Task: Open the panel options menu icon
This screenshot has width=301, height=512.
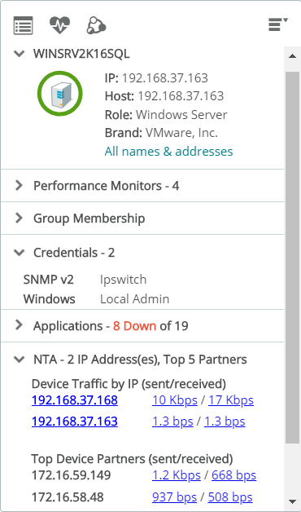Action: click(278, 24)
